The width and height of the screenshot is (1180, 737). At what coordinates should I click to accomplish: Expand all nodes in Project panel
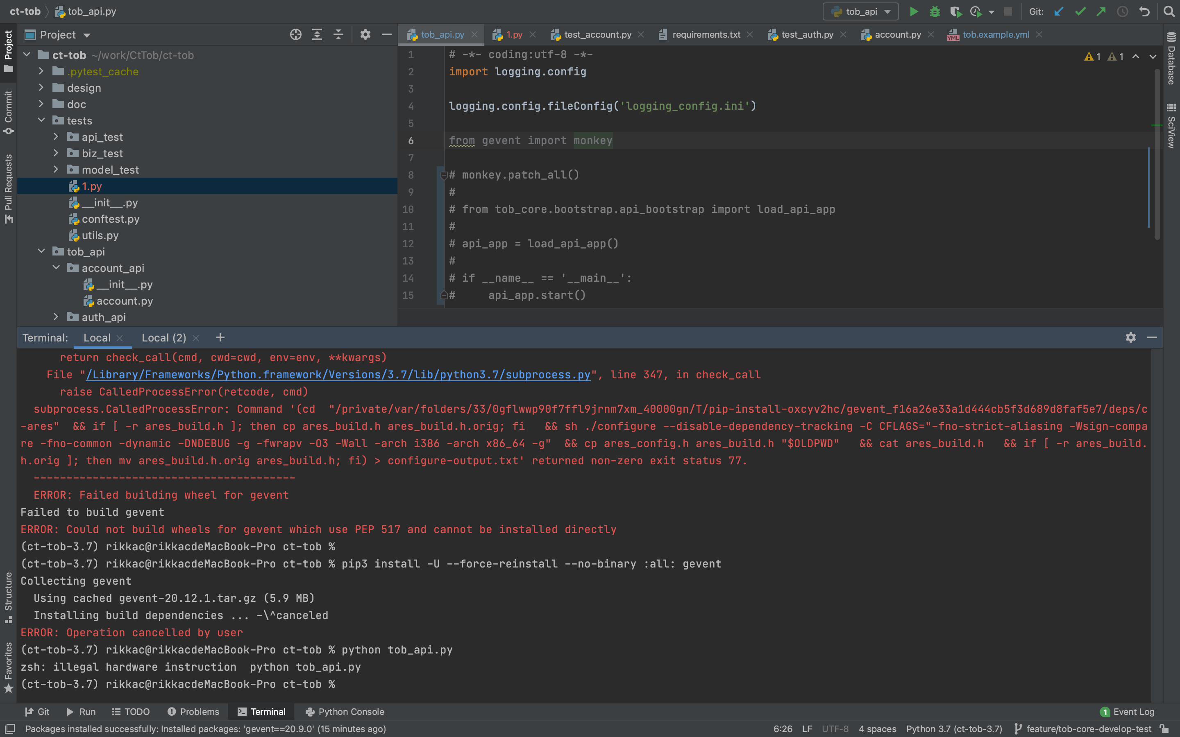[x=317, y=35]
